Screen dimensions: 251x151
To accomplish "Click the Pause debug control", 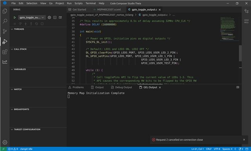I will point(15,24).
